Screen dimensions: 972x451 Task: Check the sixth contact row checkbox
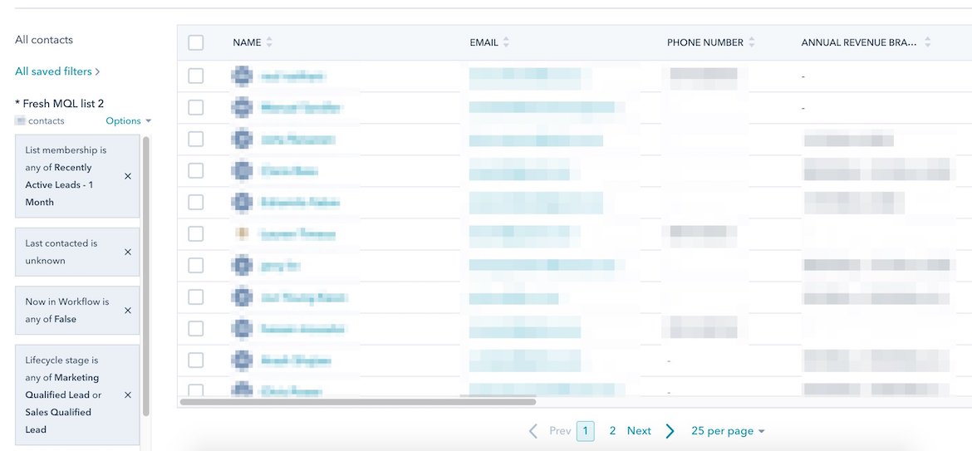[196, 234]
